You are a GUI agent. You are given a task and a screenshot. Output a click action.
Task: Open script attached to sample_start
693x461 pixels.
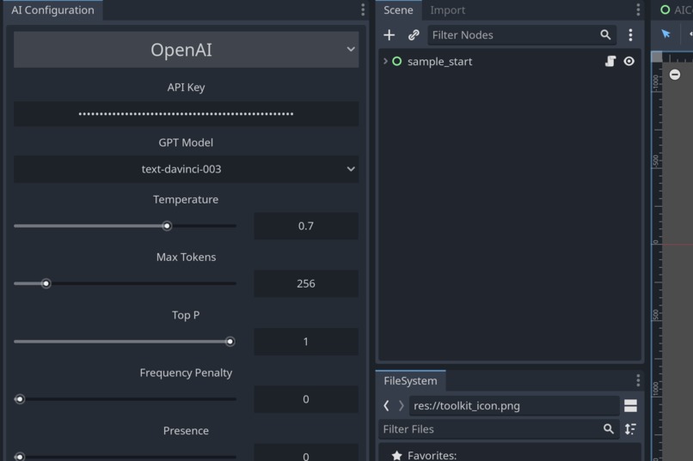point(610,61)
